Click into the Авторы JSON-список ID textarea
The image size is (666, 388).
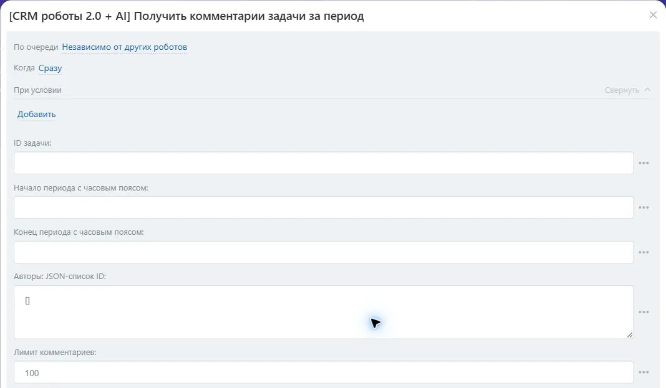pyautogui.click(x=324, y=312)
